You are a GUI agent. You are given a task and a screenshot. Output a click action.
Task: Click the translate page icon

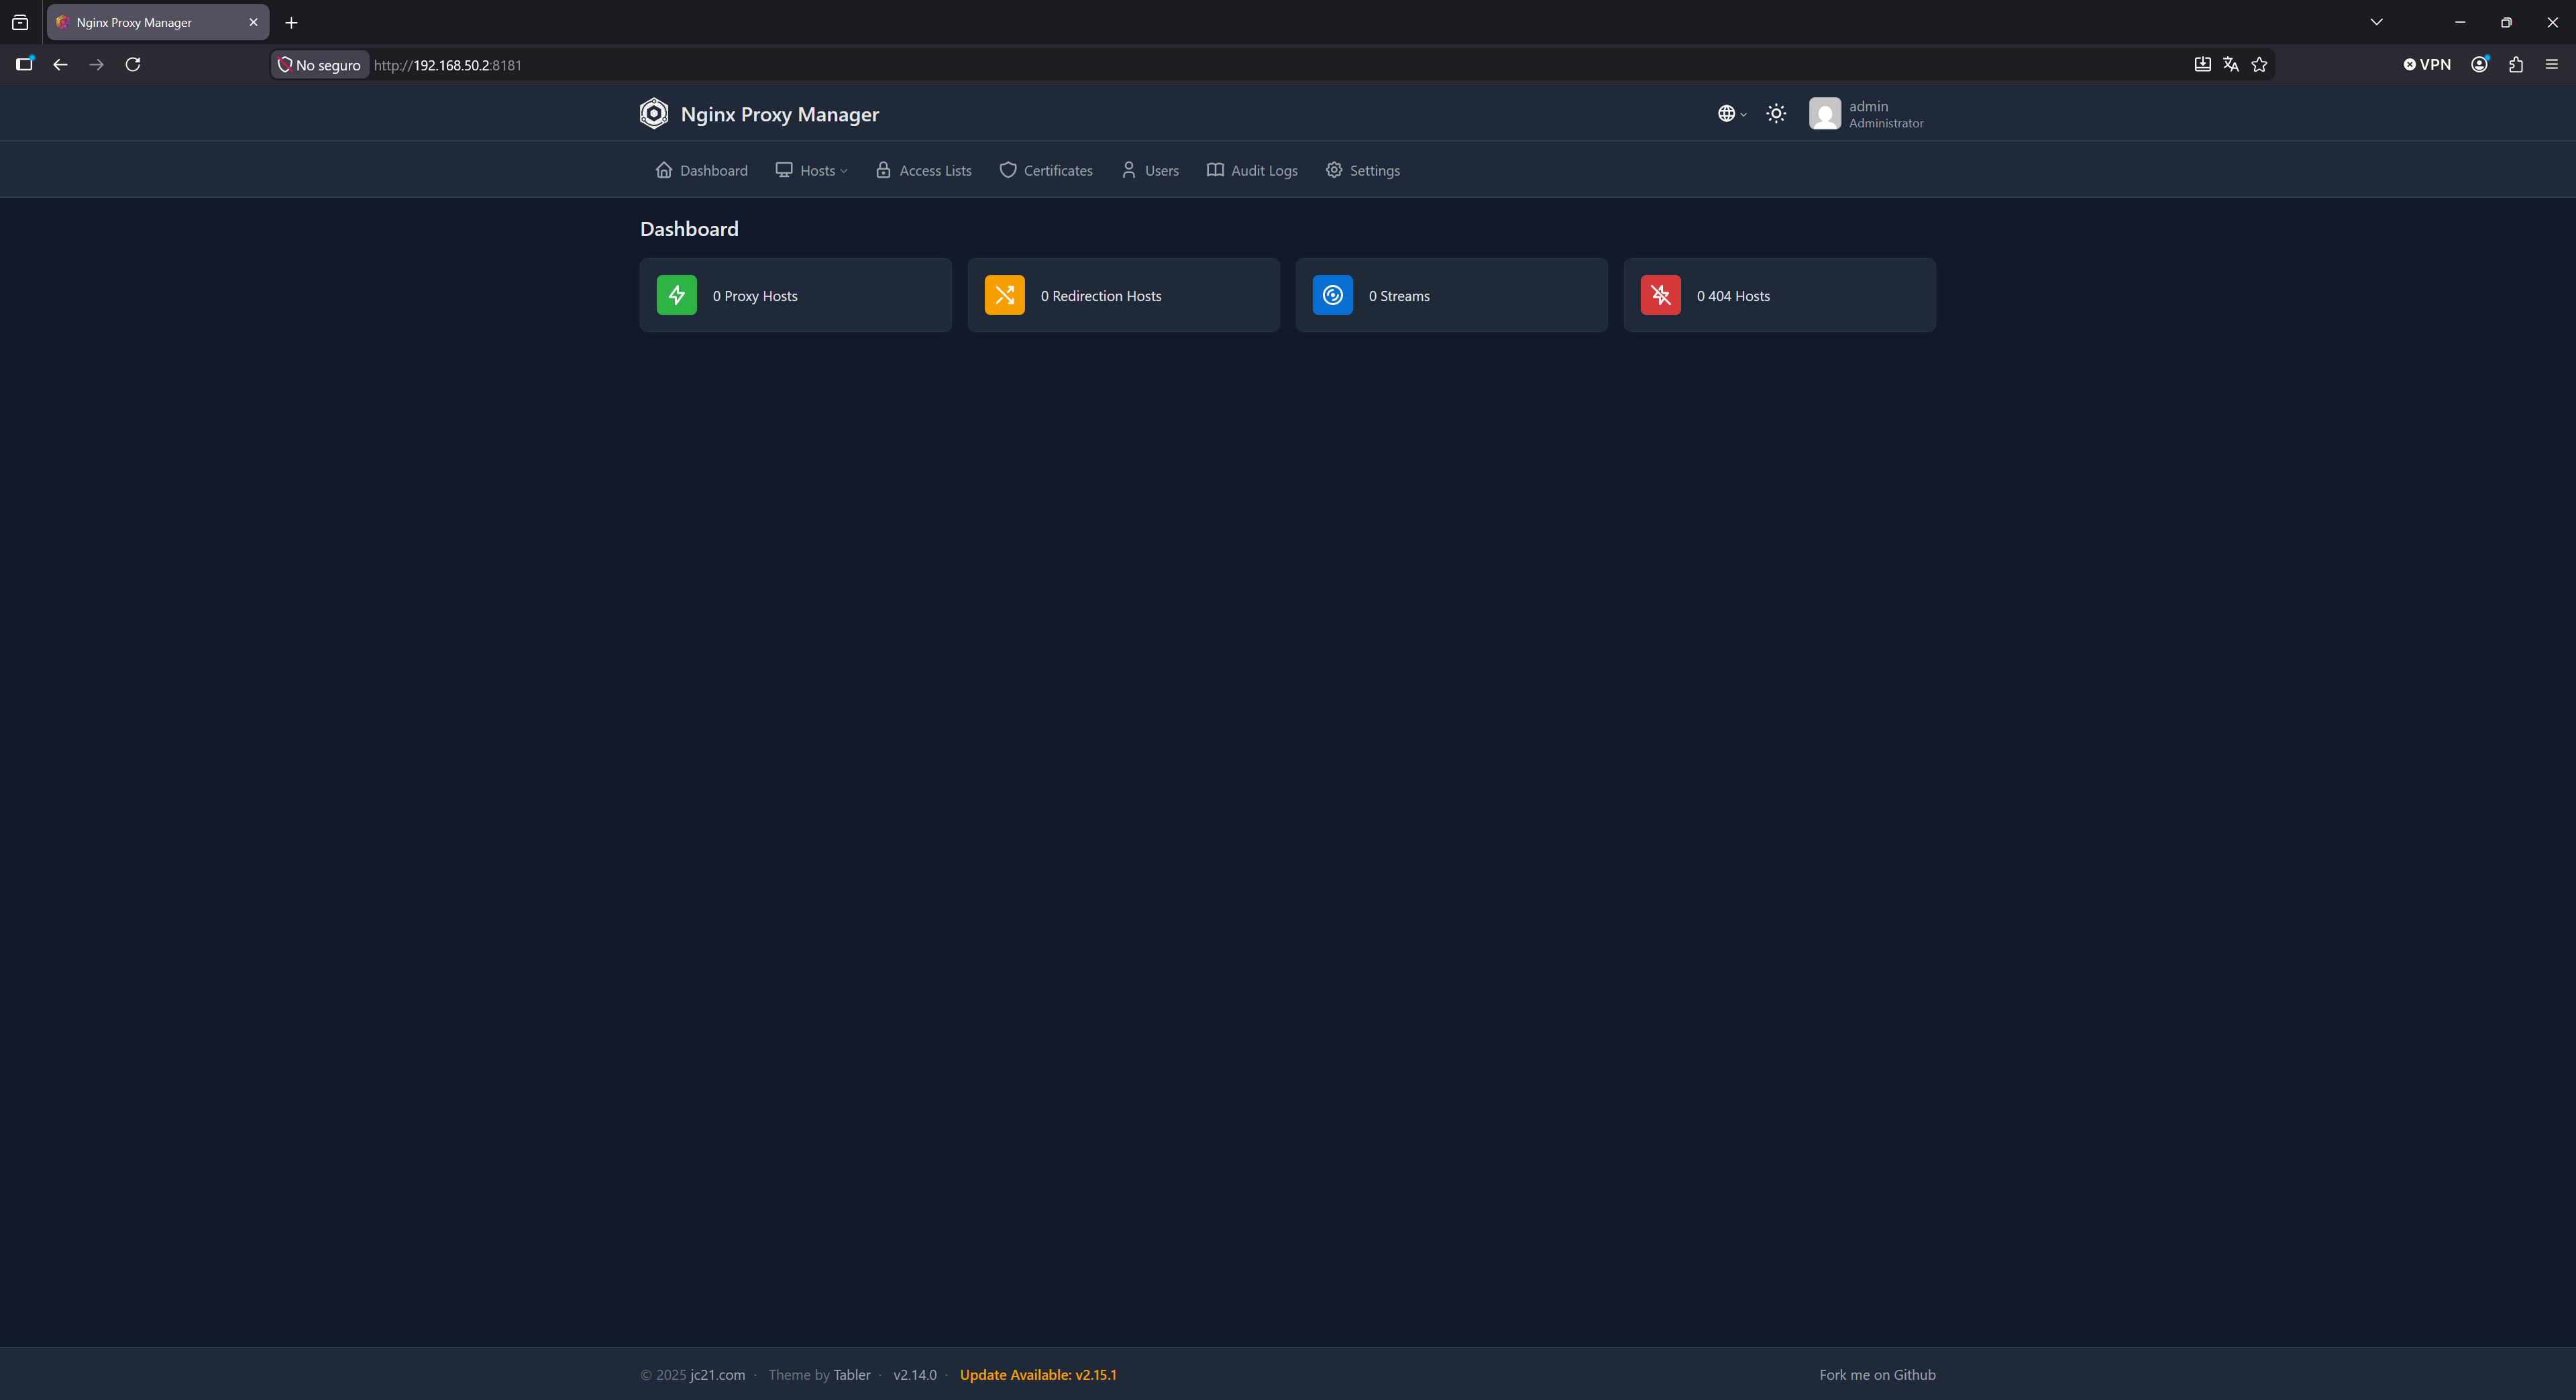(x=2231, y=64)
